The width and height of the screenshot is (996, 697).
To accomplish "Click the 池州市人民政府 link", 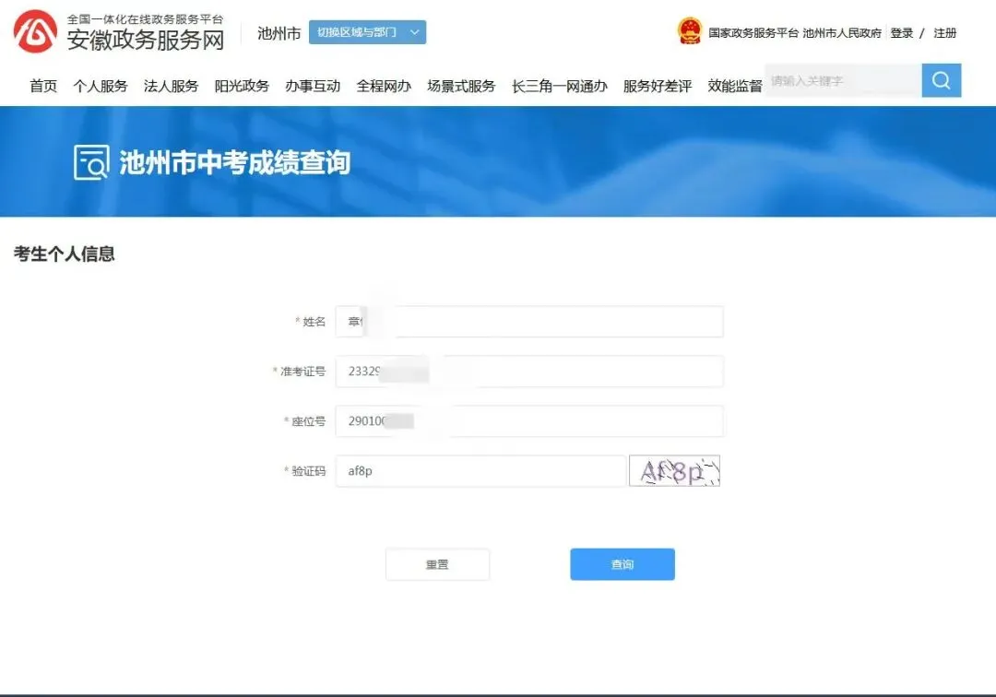I will coord(842,33).
